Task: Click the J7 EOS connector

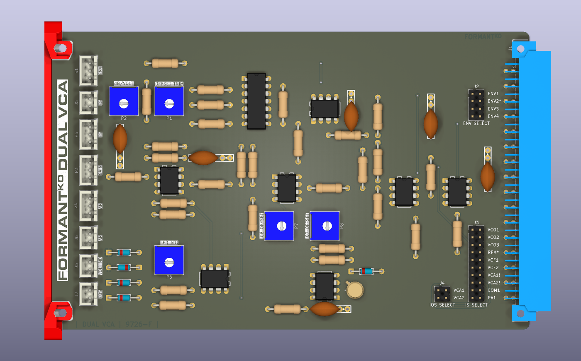Action: (88, 294)
